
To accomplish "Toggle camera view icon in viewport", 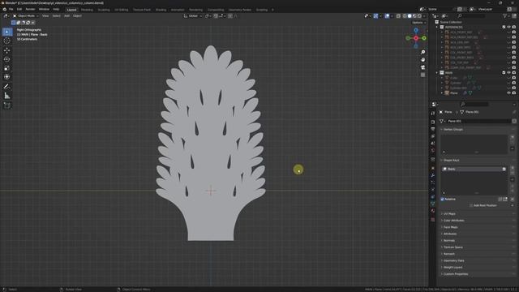I will (x=422, y=67).
